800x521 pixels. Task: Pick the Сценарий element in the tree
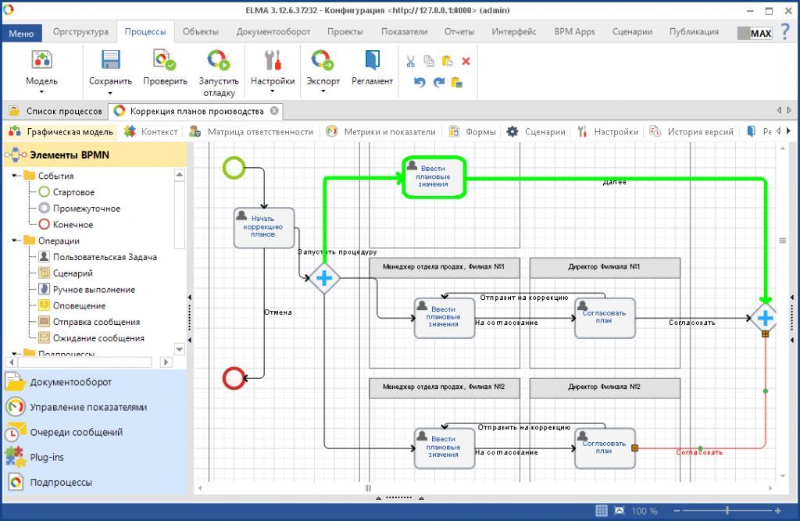pos(66,273)
